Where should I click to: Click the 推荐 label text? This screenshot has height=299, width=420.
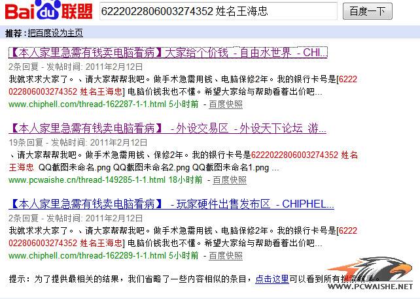point(14,33)
